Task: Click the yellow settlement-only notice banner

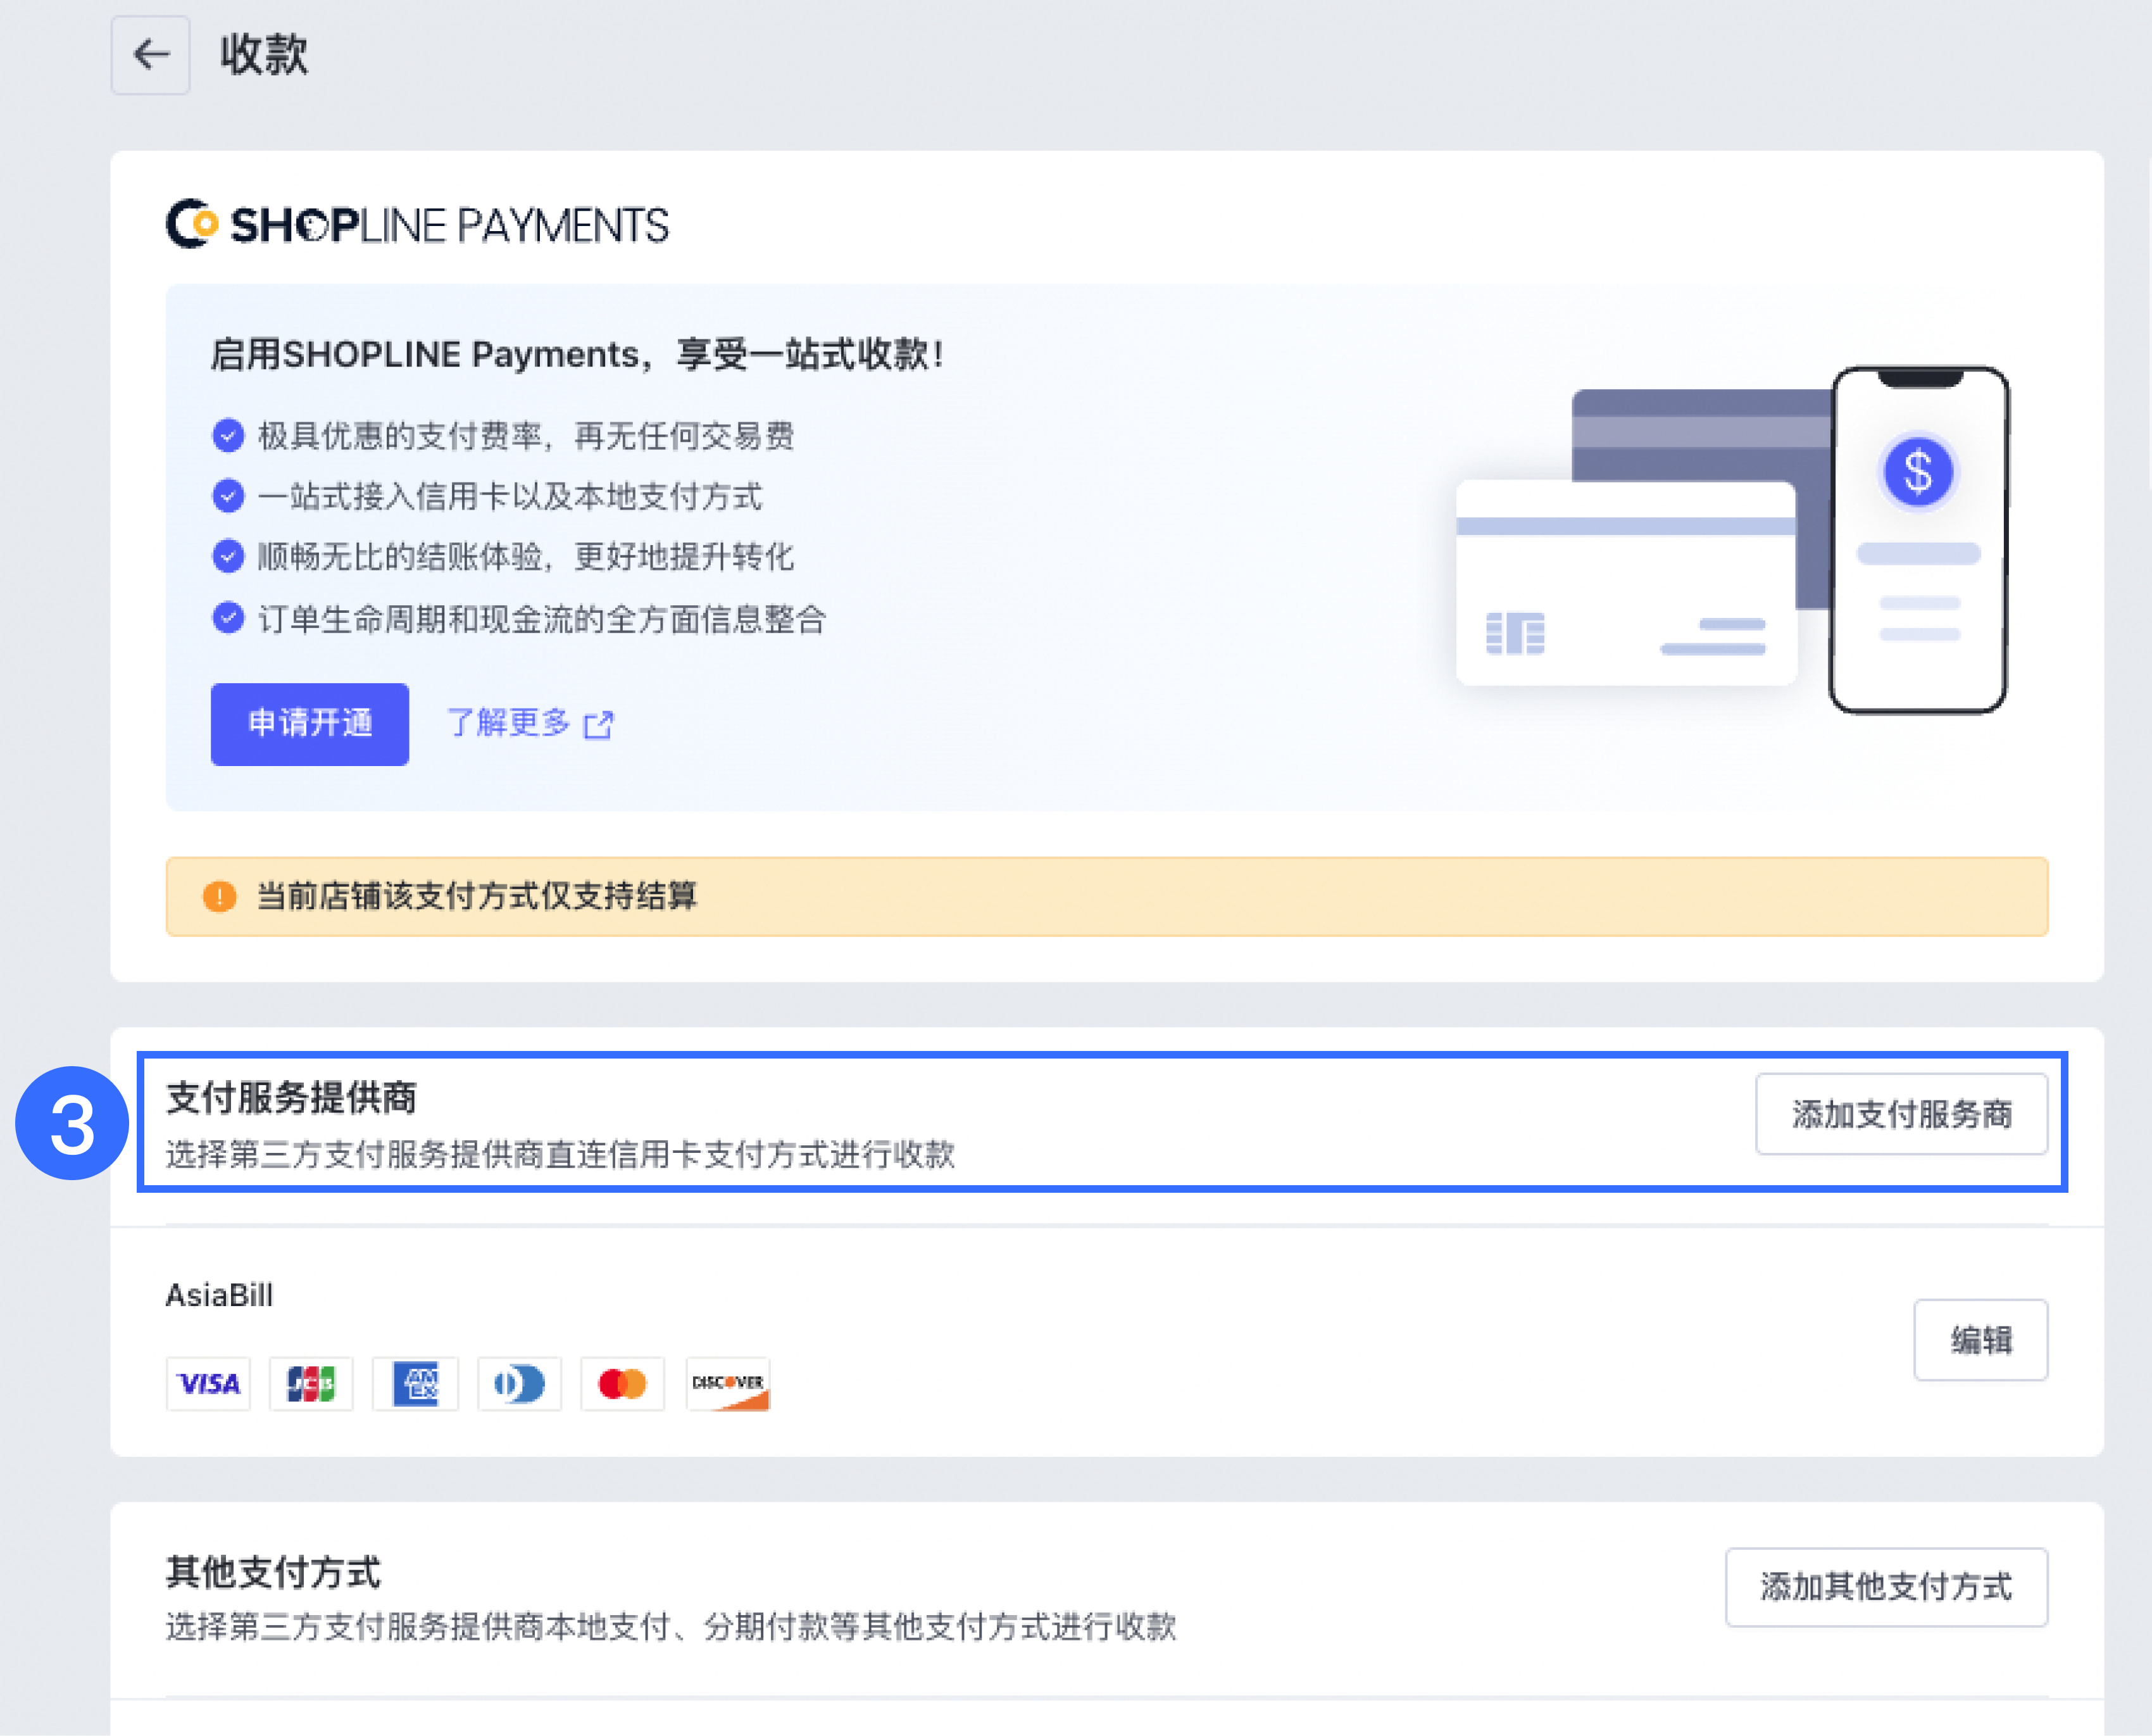Action: point(1106,896)
